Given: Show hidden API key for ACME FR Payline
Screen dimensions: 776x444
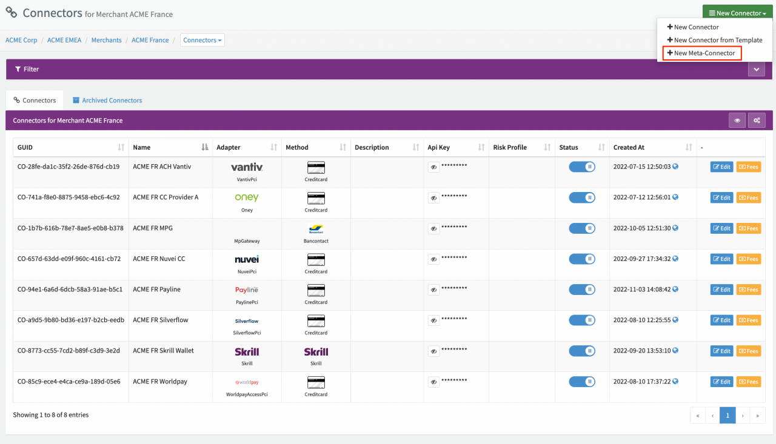Looking at the screenshot, I should coord(433,290).
